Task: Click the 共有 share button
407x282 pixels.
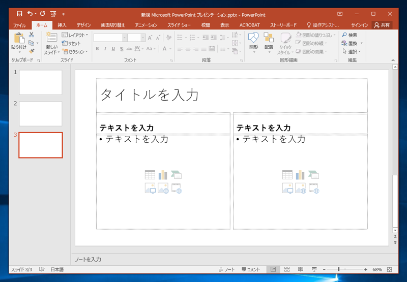Action: tap(382, 25)
